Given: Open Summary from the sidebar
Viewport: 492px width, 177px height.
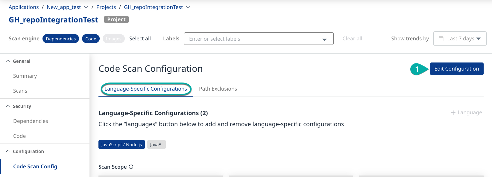Looking at the screenshot, I should tap(25, 76).
